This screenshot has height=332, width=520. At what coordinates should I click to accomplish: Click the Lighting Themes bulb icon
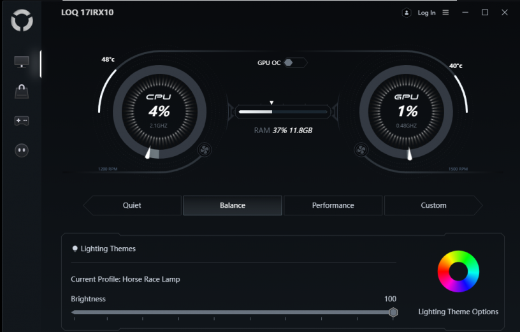point(75,249)
